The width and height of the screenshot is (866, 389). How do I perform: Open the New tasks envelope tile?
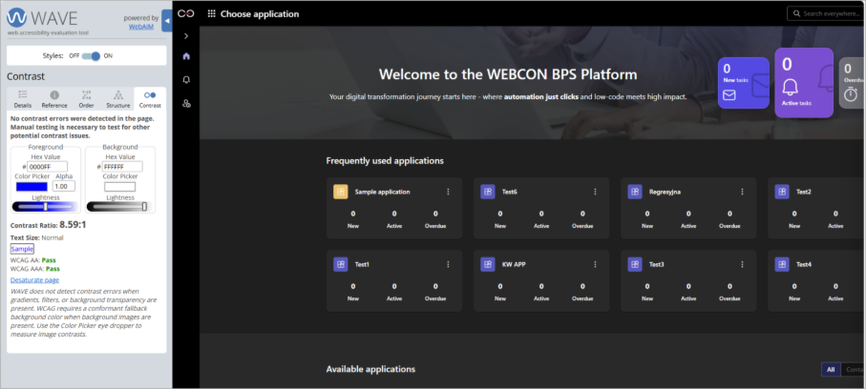point(743,82)
